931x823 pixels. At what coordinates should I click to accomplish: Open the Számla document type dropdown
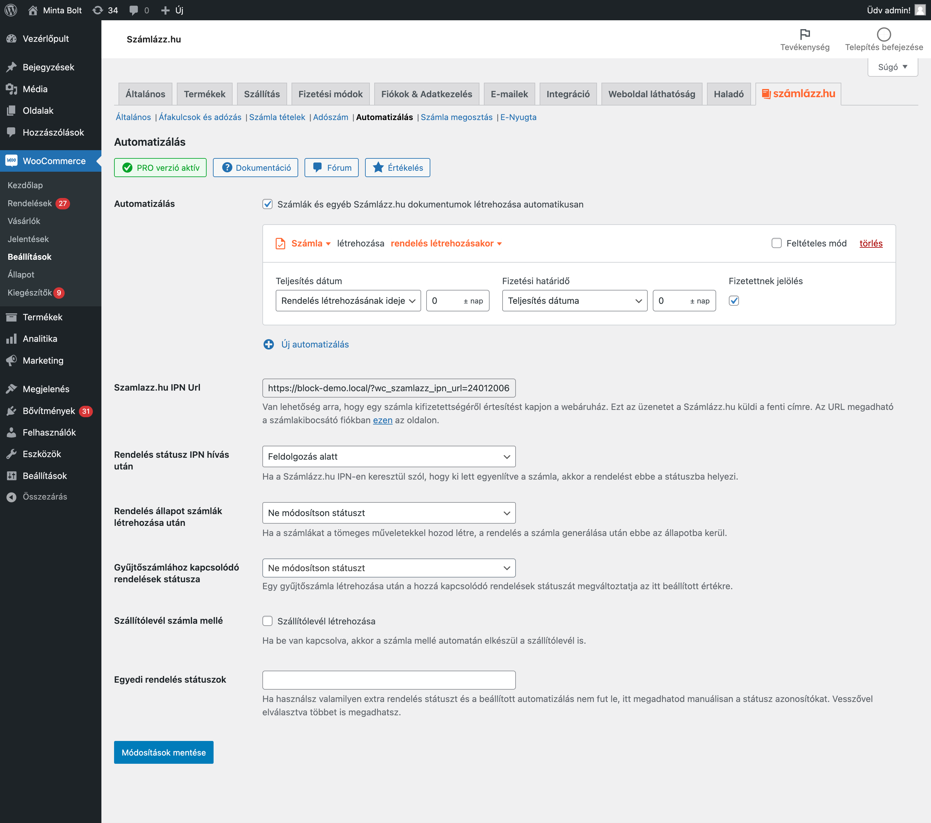tap(311, 244)
